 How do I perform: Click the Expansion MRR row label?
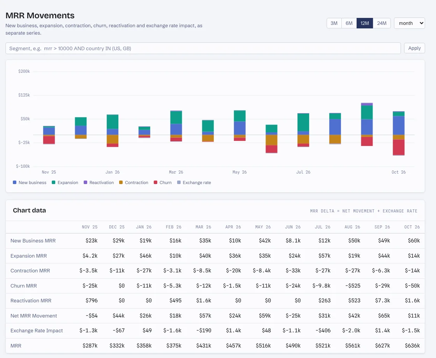(x=29, y=256)
